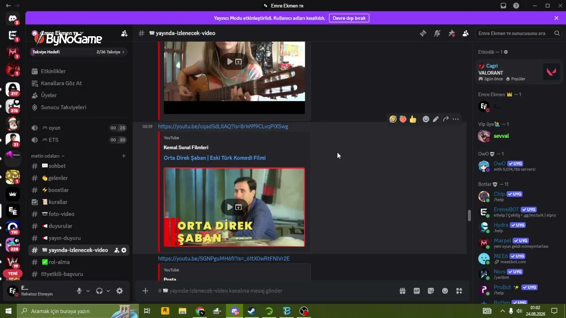
Task: Invite people to server icon
Action: pyautogui.click(x=124, y=33)
